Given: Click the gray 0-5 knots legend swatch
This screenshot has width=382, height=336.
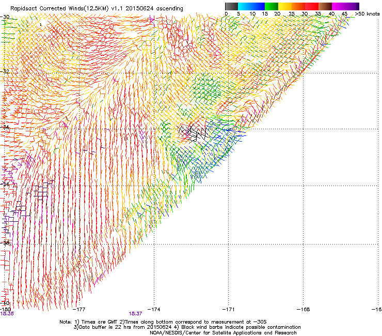Looking at the screenshot, I should click(231, 6).
